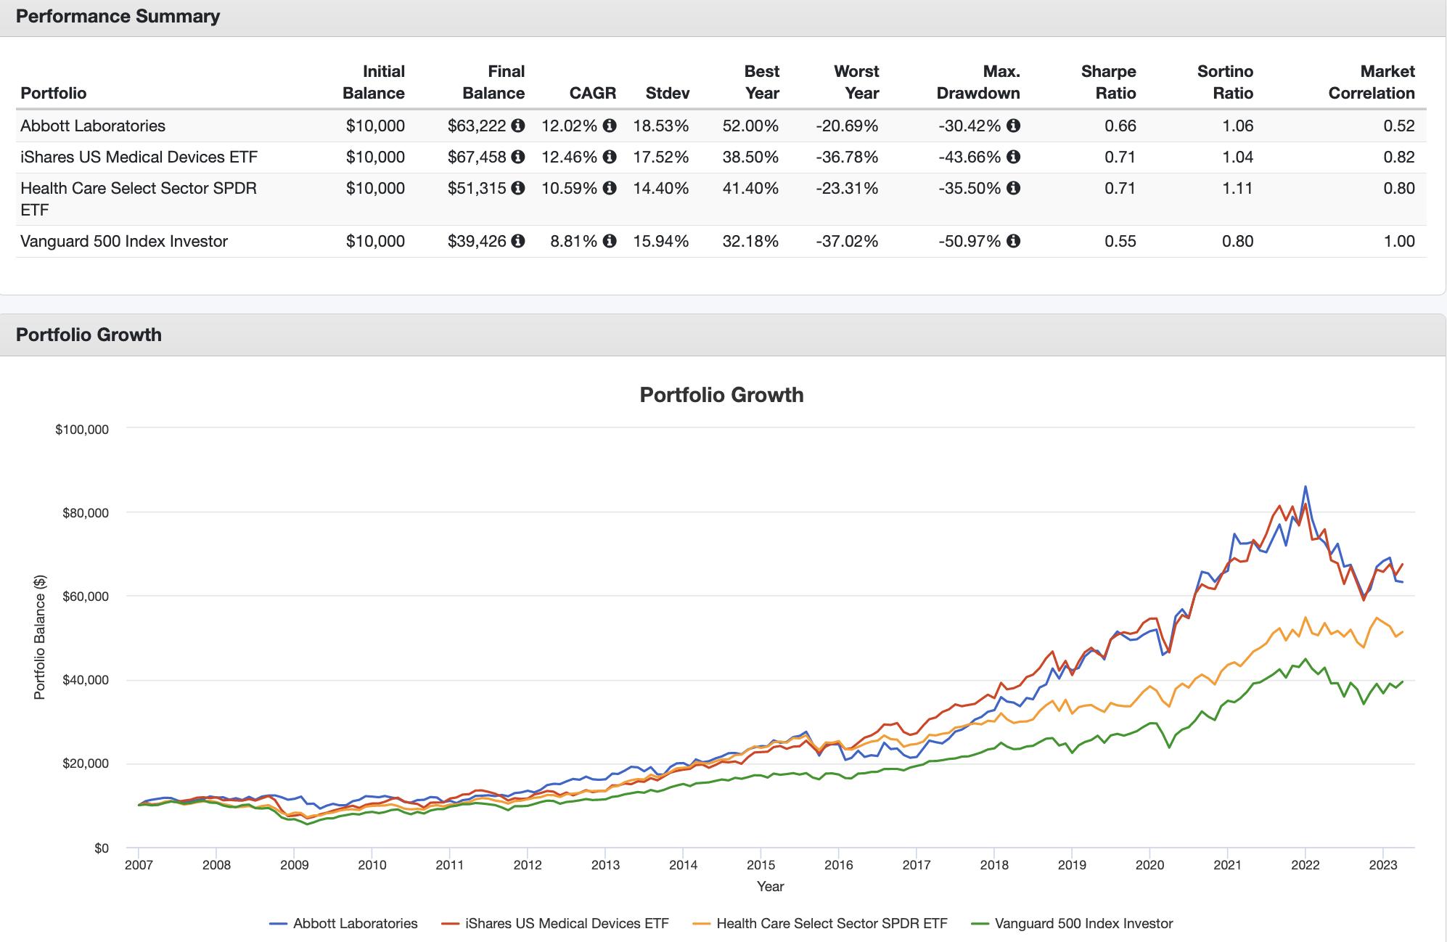Click the Vanguard 500 Index Investor table row
Screen dimensions: 1447x942
coord(124,241)
